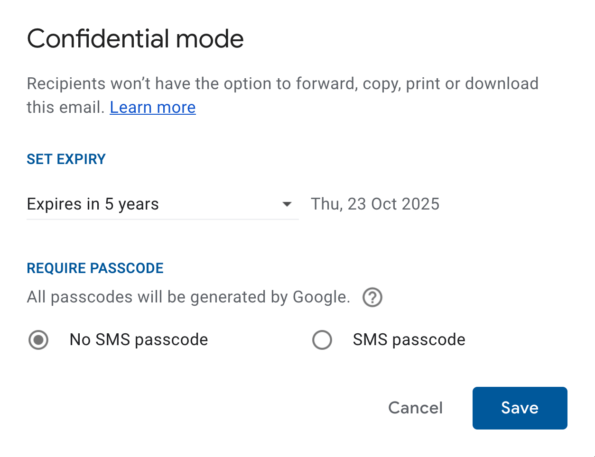Click the 'All passcodes will be generated' note

click(x=188, y=297)
